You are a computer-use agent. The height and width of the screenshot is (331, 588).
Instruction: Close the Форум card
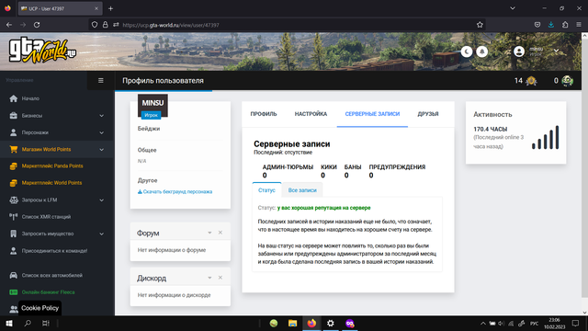[220, 233]
